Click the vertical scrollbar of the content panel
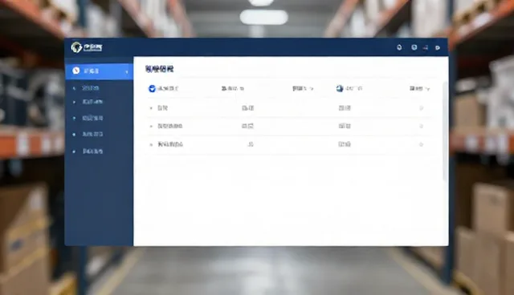514x295 pixels. [445, 131]
